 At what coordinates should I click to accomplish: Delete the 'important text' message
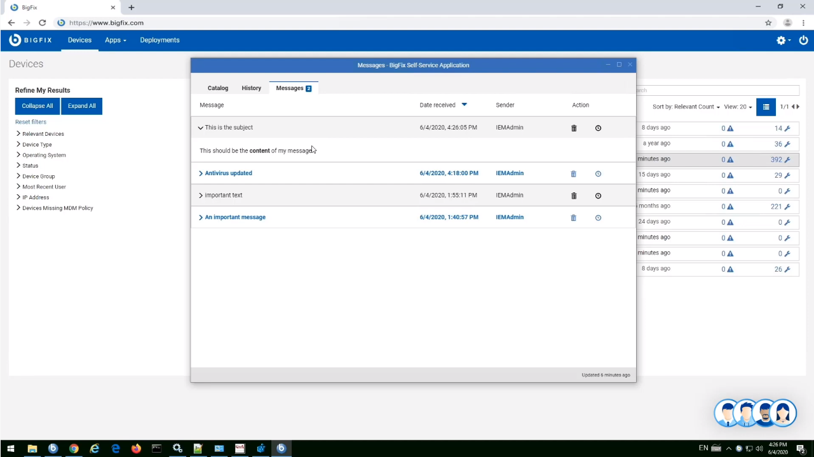(574, 196)
